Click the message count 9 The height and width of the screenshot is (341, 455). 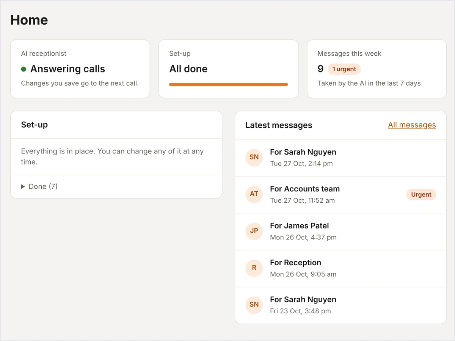(x=320, y=69)
